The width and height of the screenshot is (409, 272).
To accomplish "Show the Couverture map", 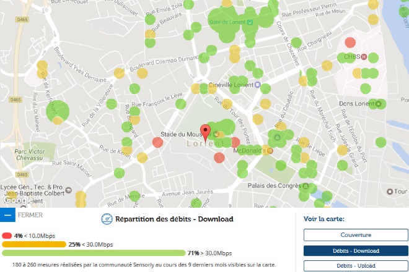I will click(x=355, y=235).
